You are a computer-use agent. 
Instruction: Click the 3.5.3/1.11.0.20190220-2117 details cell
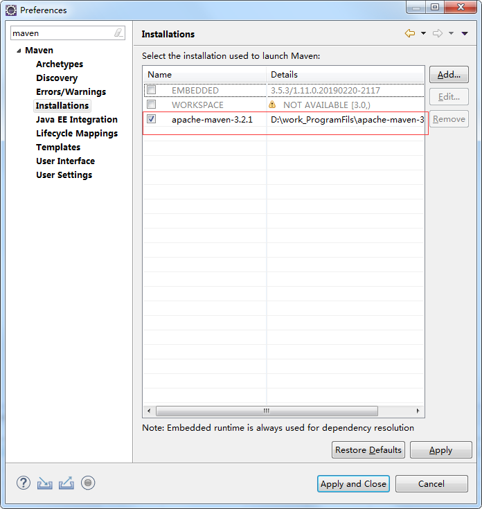click(x=325, y=91)
